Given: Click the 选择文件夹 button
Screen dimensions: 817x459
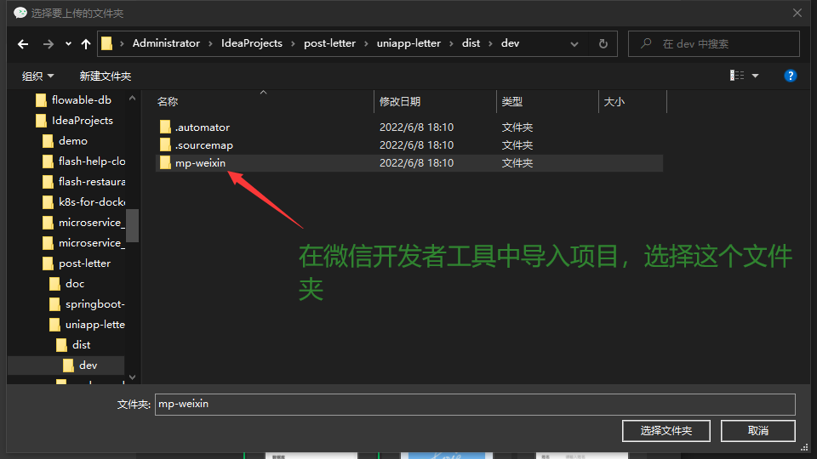Looking at the screenshot, I should (x=666, y=431).
